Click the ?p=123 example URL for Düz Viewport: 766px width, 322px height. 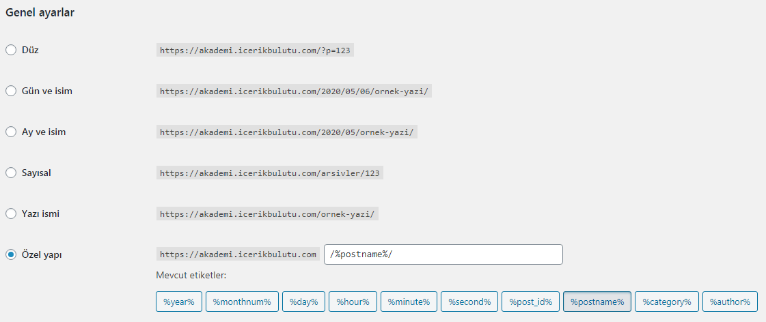[x=256, y=50]
